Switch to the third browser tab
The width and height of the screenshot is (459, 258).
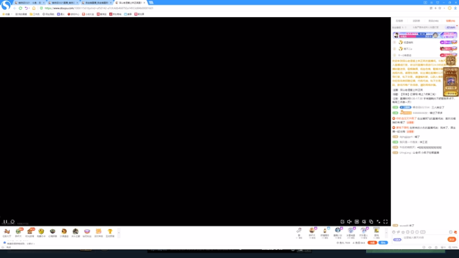(x=96, y=3)
